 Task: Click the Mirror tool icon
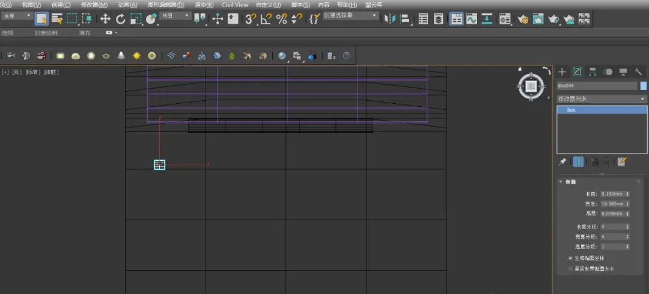click(x=389, y=19)
